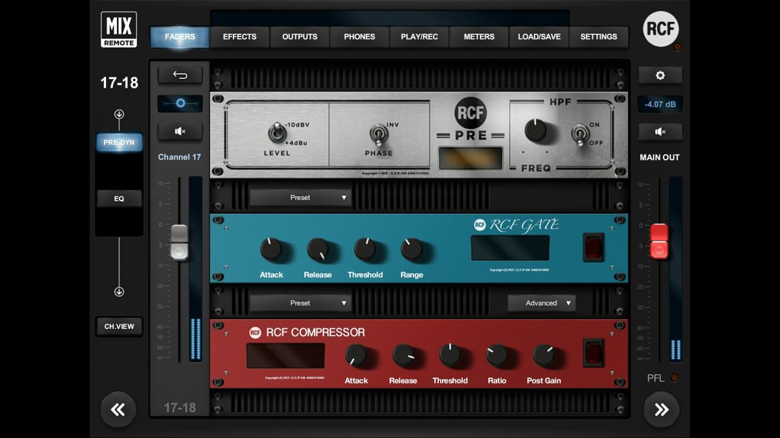780x438 pixels.
Task: Click the RCF PRE amber display
Action: click(471, 158)
